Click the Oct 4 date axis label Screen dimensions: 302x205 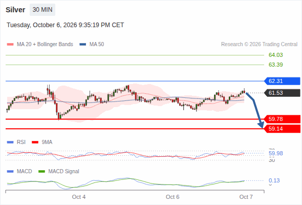click(79, 197)
